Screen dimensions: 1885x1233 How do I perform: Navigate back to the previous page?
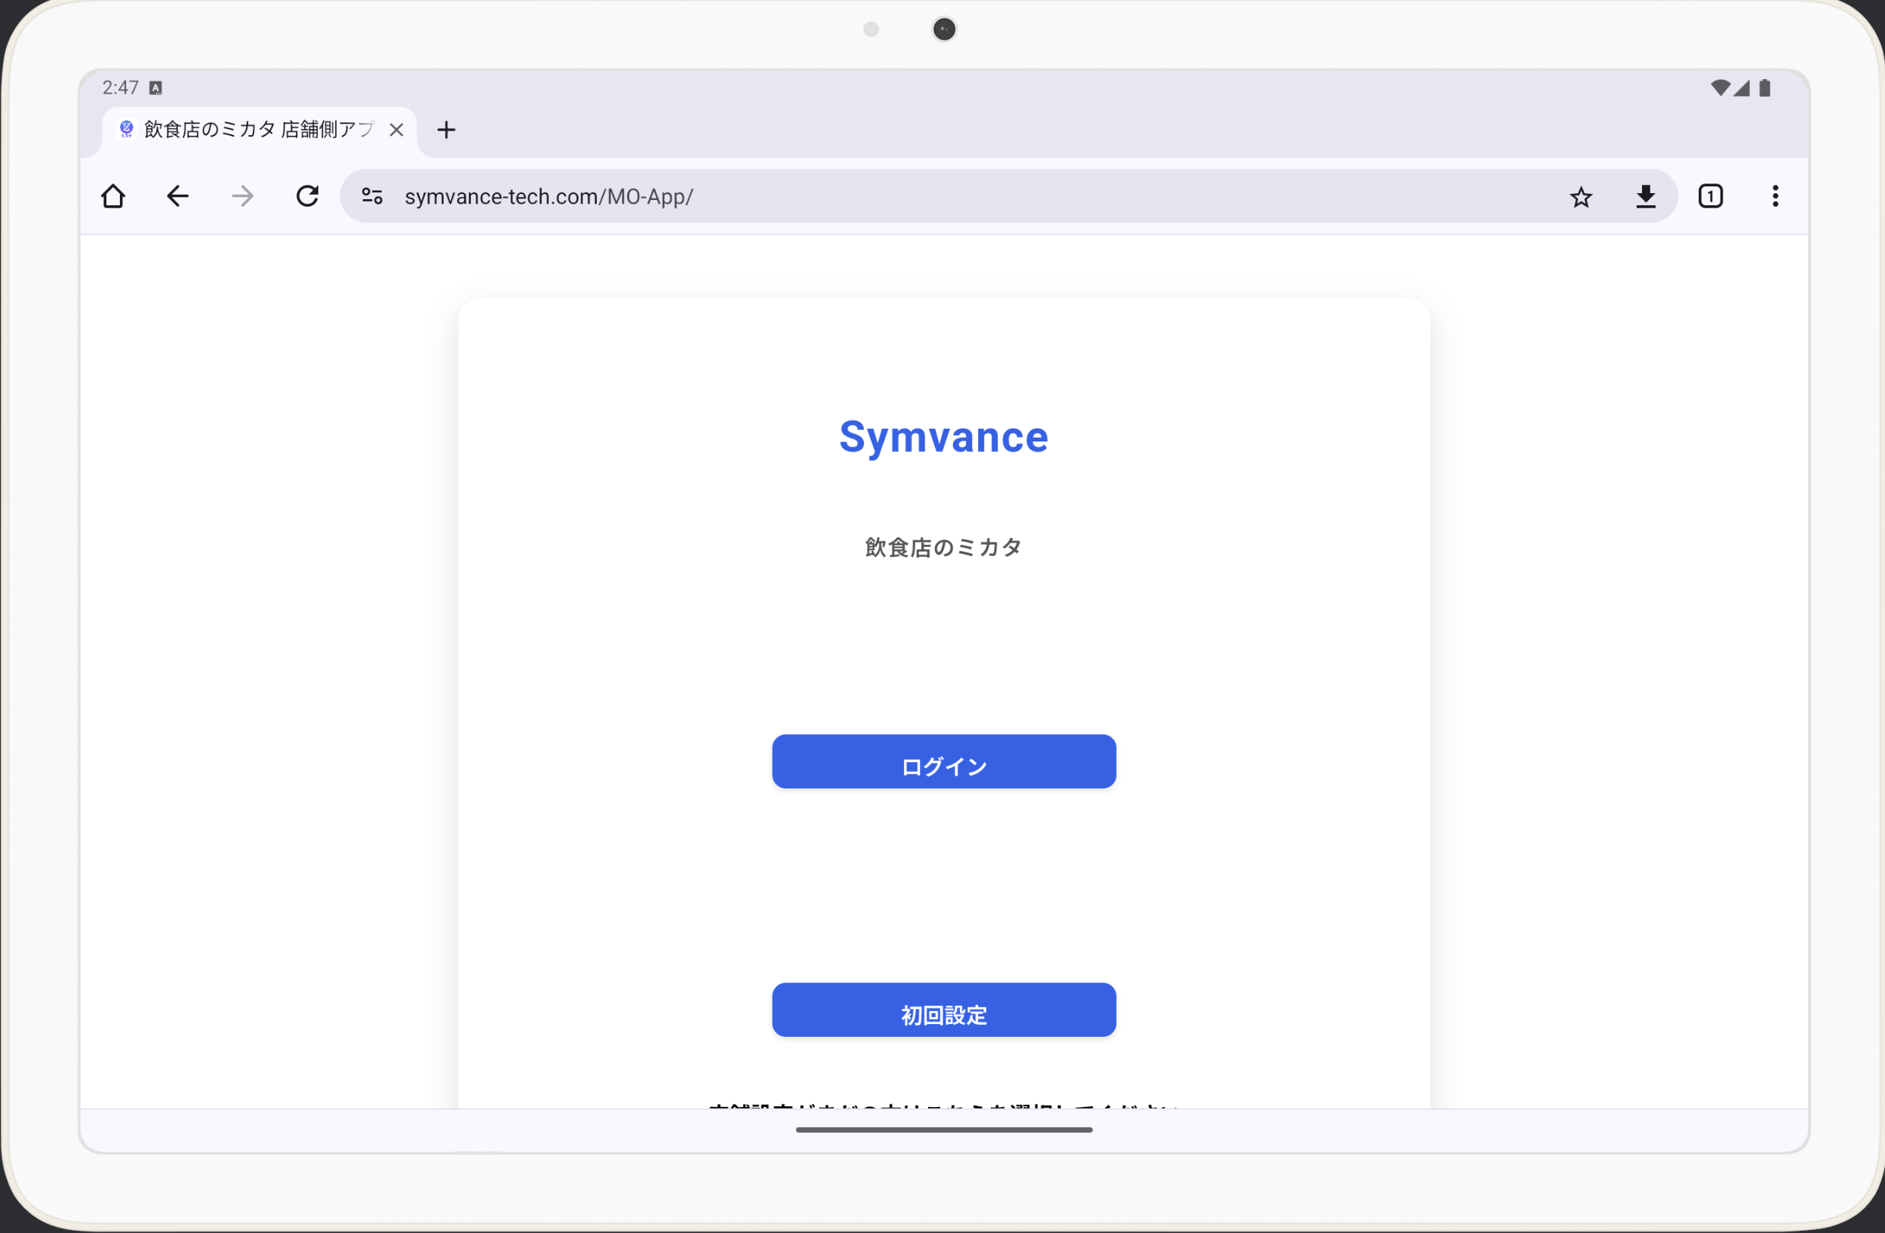tap(178, 195)
